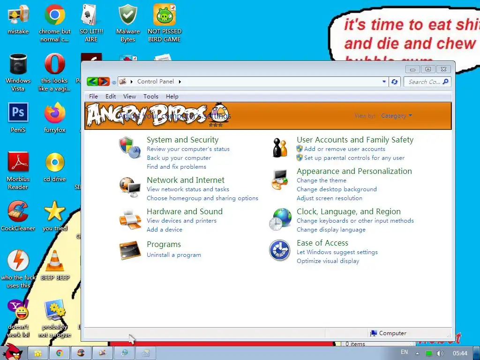Viewport: 480px width, 360px height.
Task: Open the Help menu
Action: [x=172, y=97]
